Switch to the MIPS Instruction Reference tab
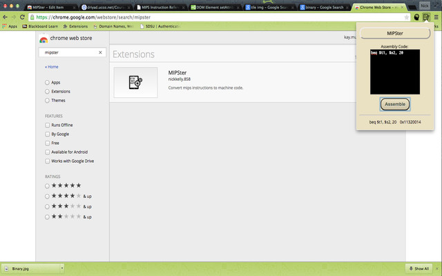The image size is (442, 276). (x=161, y=8)
